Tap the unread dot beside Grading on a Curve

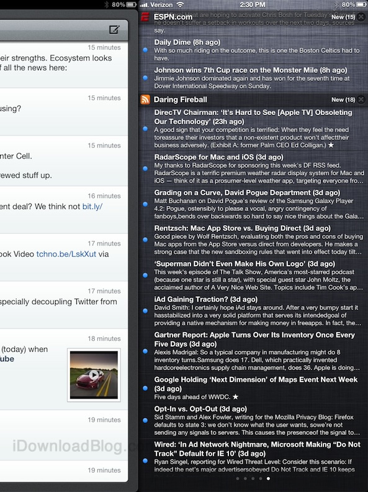pyautogui.click(x=145, y=204)
